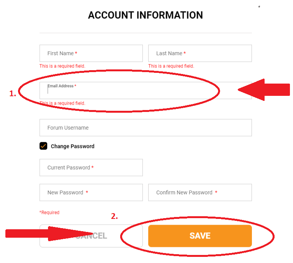The width and height of the screenshot is (293, 263).
Task: Select the Confirm New Password field
Action: tap(200, 192)
